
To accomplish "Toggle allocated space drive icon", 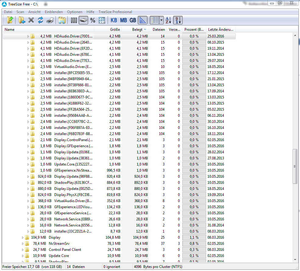I will tap(83, 20).
